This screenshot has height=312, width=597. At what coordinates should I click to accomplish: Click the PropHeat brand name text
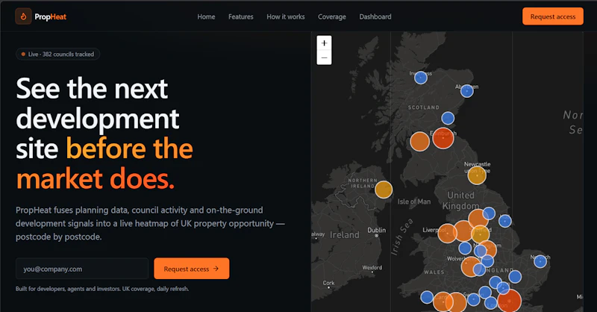pos(50,16)
